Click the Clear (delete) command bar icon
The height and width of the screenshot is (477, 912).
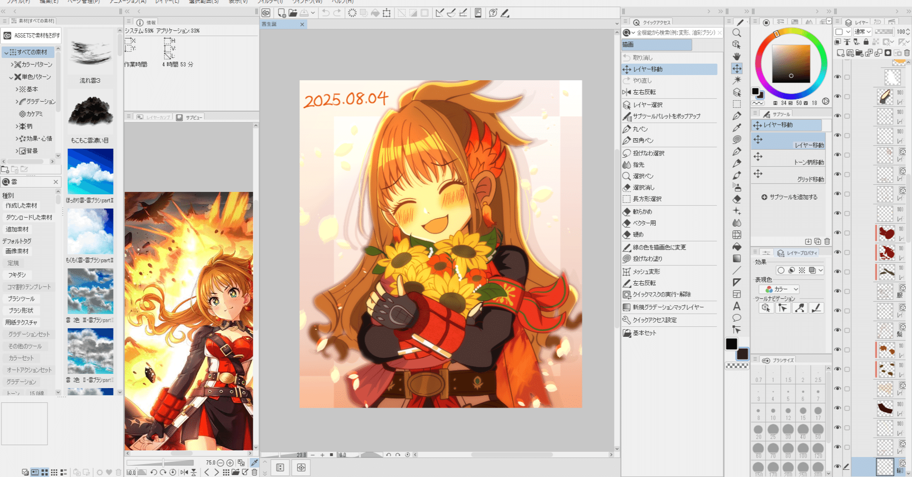coord(352,13)
